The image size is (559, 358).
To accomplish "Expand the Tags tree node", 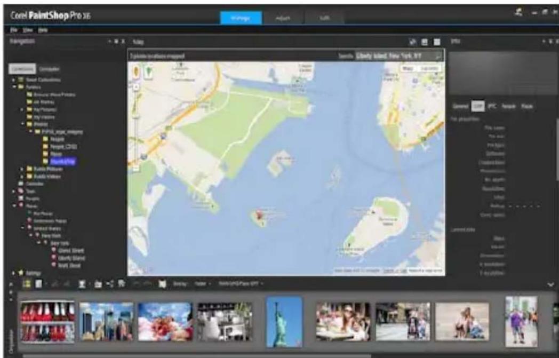I will [x=14, y=191].
